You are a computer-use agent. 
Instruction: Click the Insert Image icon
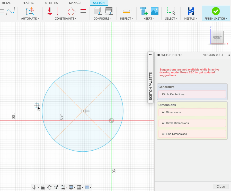click(155, 11)
